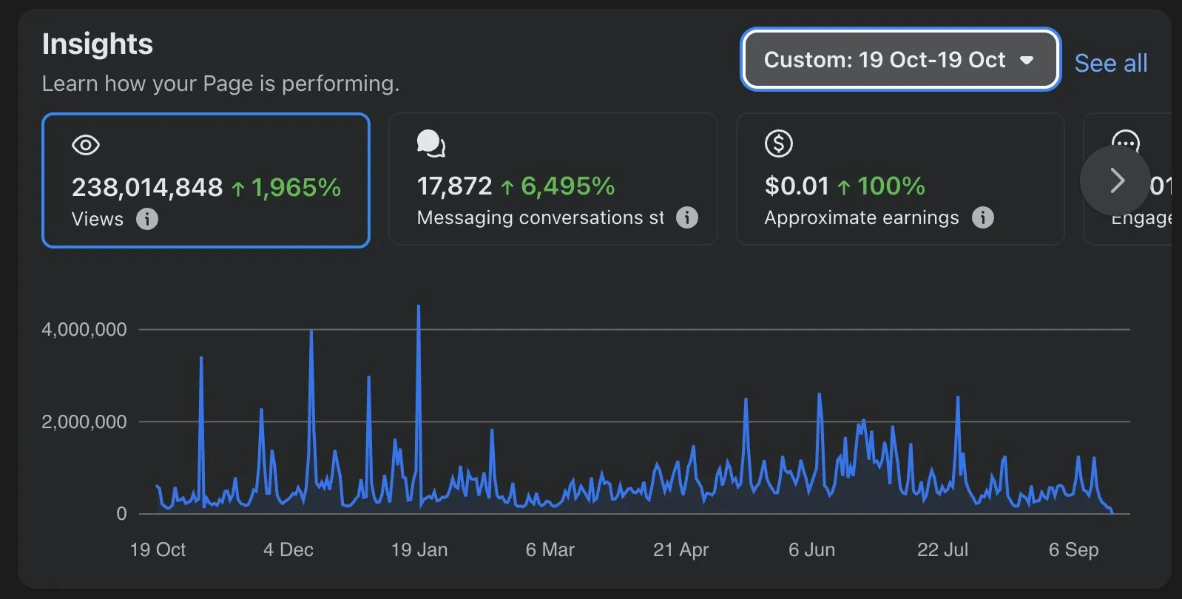Click the eye icon above the views count
The width and height of the screenshot is (1182, 599).
click(x=86, y=145)
